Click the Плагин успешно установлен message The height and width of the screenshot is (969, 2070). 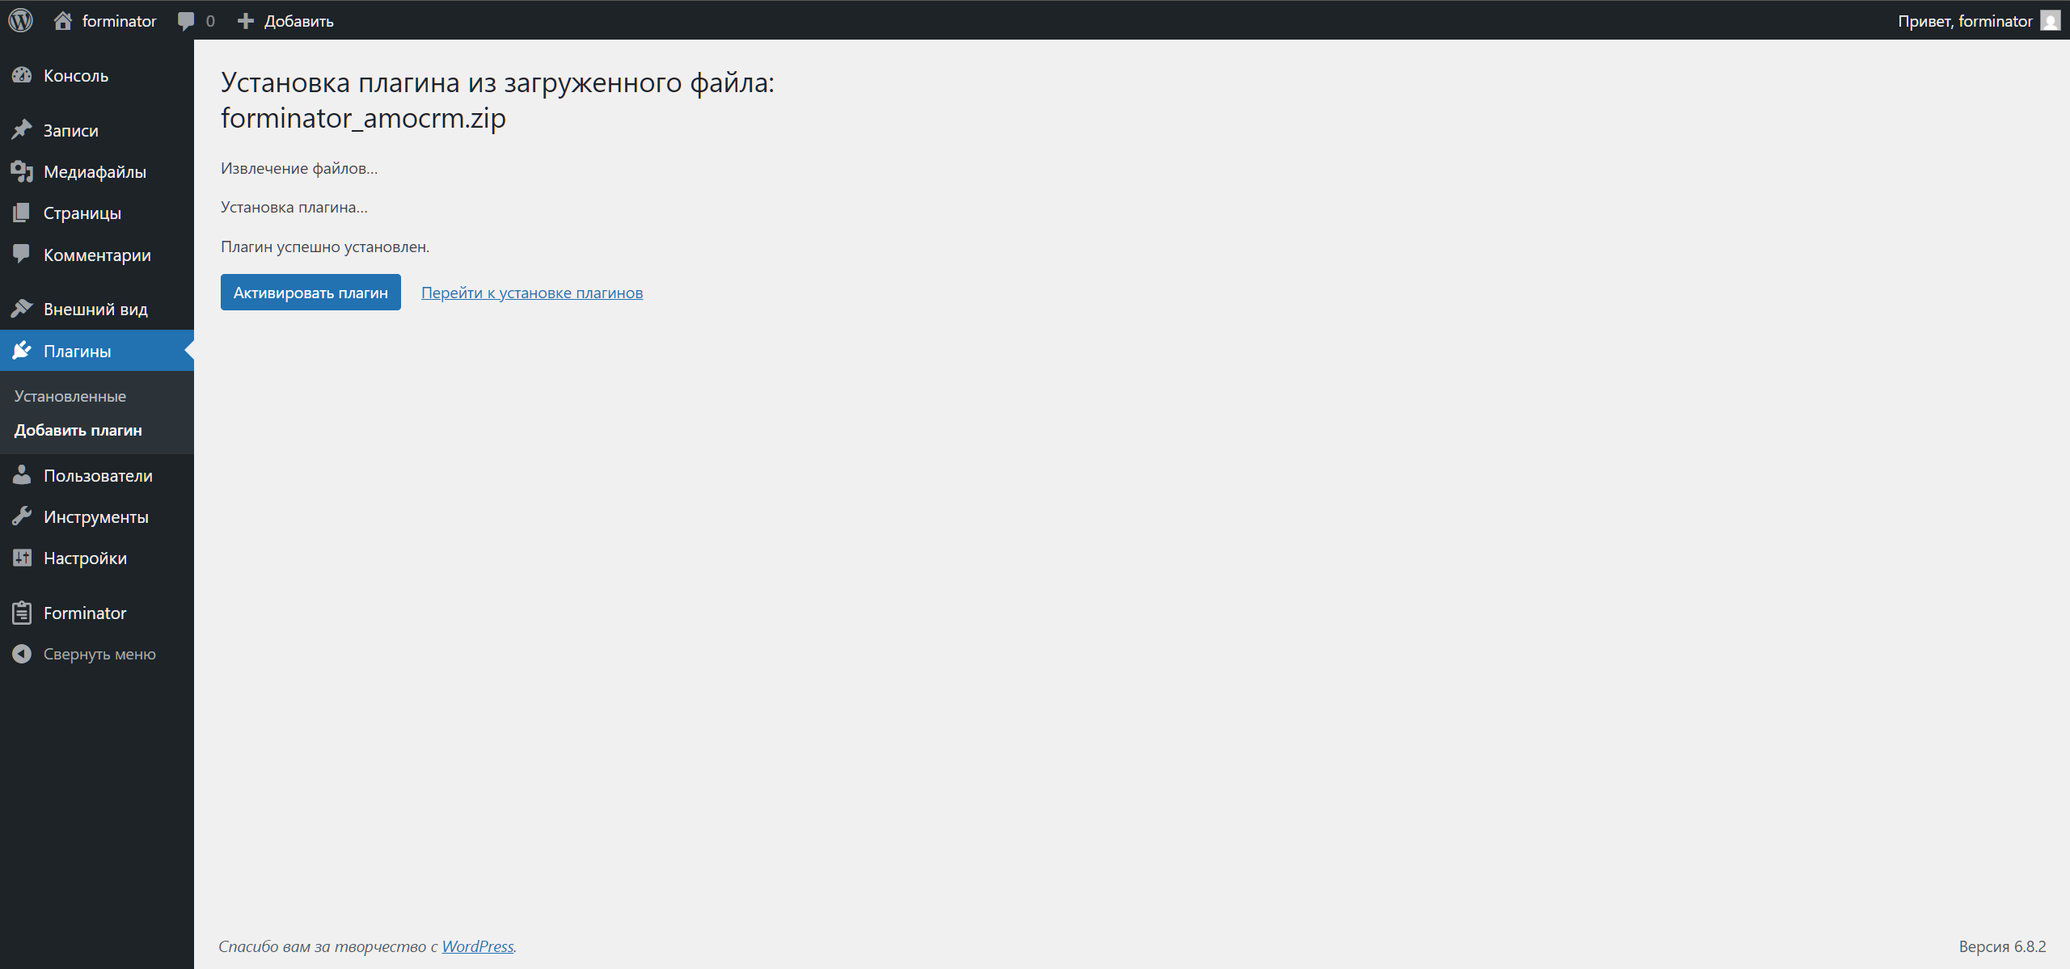coord(325,246)
